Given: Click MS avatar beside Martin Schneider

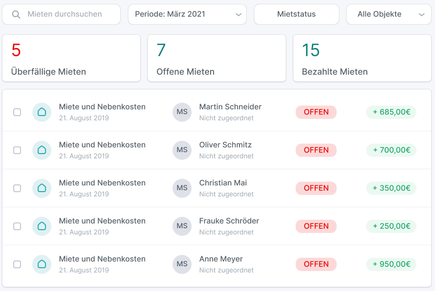Looking at the screenshot, I should (x=182, y=112).
